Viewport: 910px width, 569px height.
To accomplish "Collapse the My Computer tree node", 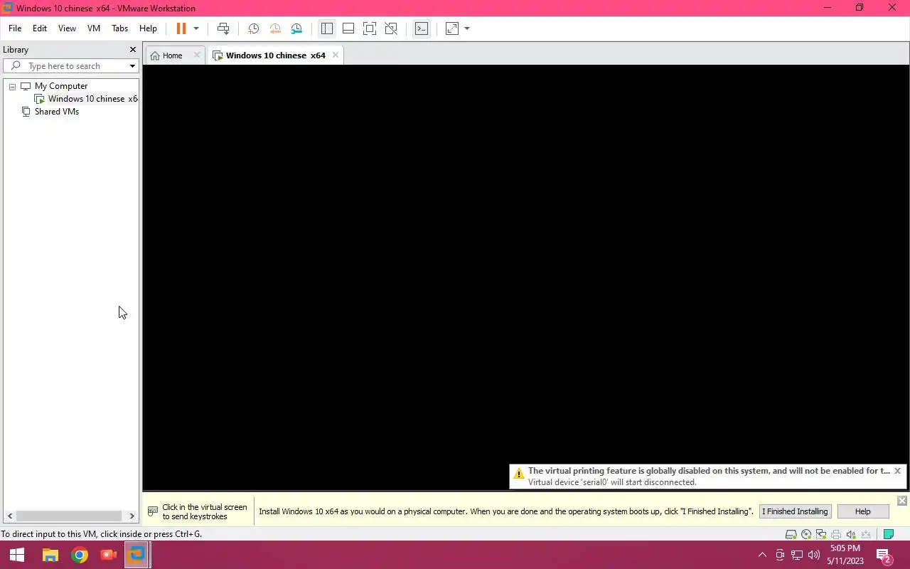I will point(12,86).
